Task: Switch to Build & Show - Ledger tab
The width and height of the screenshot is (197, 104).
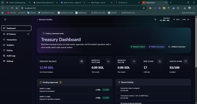Action: 73,3
